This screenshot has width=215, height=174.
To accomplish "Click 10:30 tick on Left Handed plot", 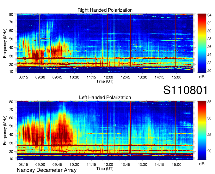I will tap(74, 165).
